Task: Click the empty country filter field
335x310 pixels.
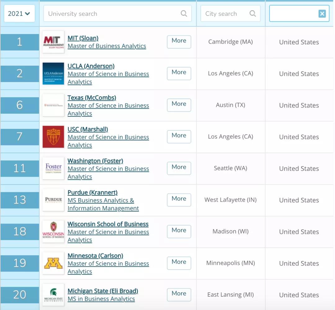Action: pyautogui.click(x=299, y=14)
